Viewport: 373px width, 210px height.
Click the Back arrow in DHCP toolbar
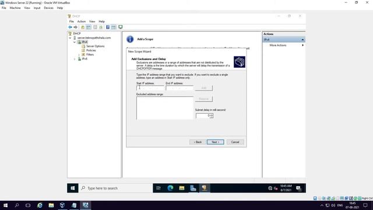click(70, 27)
